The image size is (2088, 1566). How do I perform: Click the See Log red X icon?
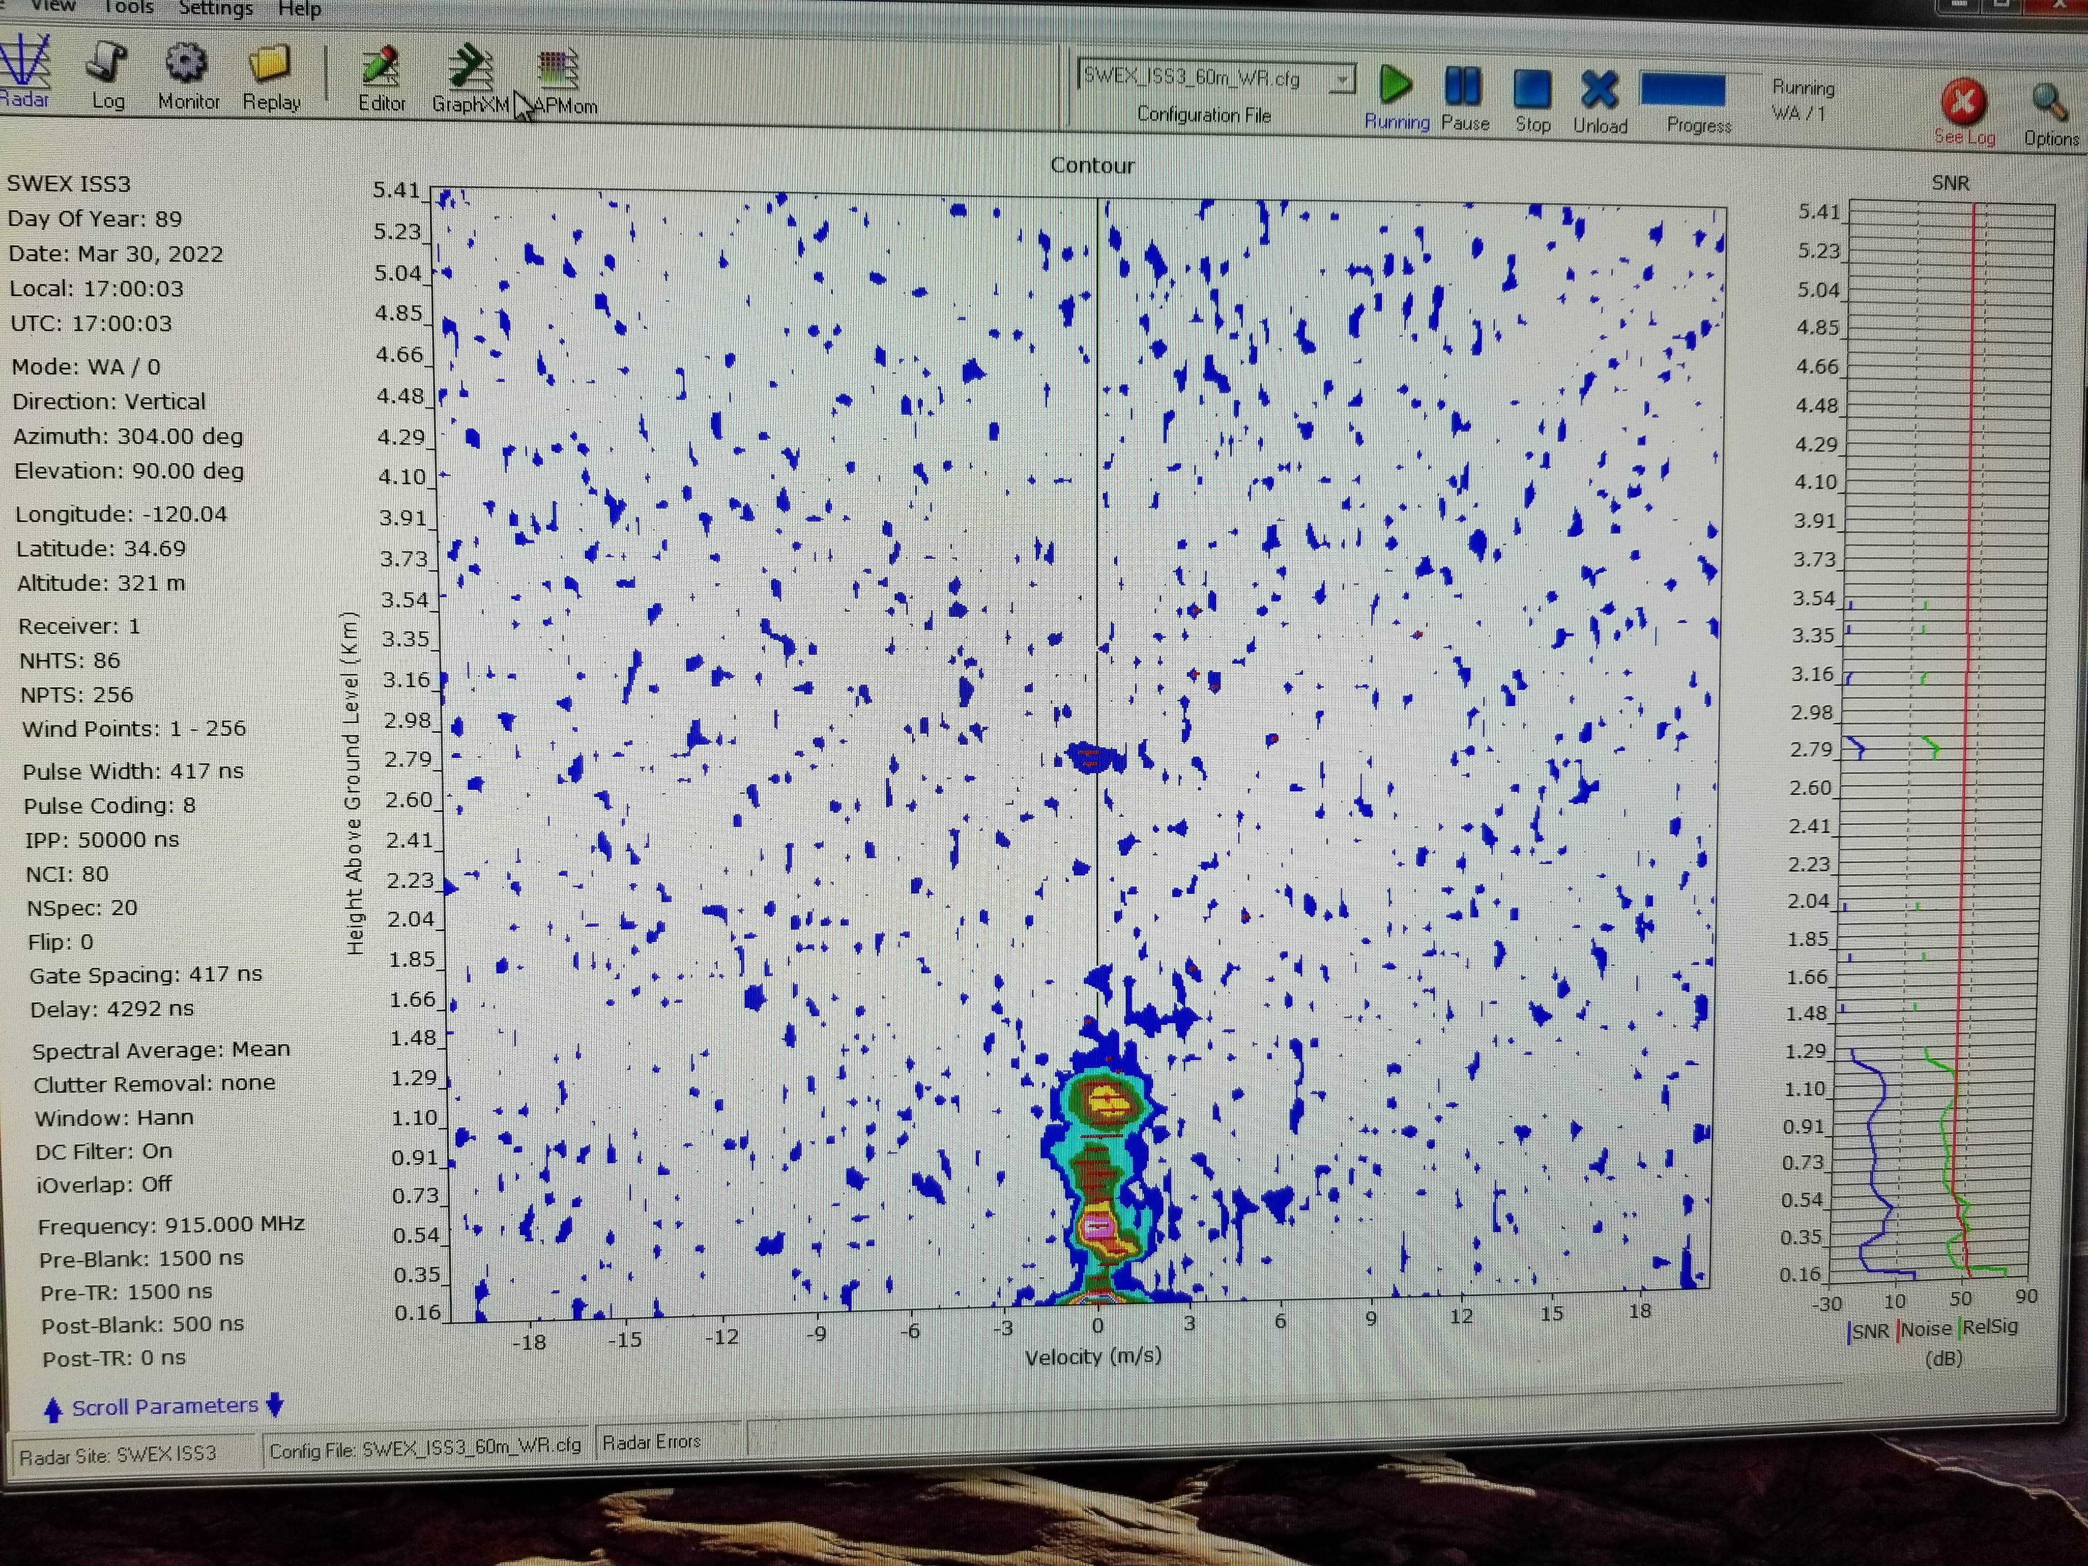coord(1963,102)
